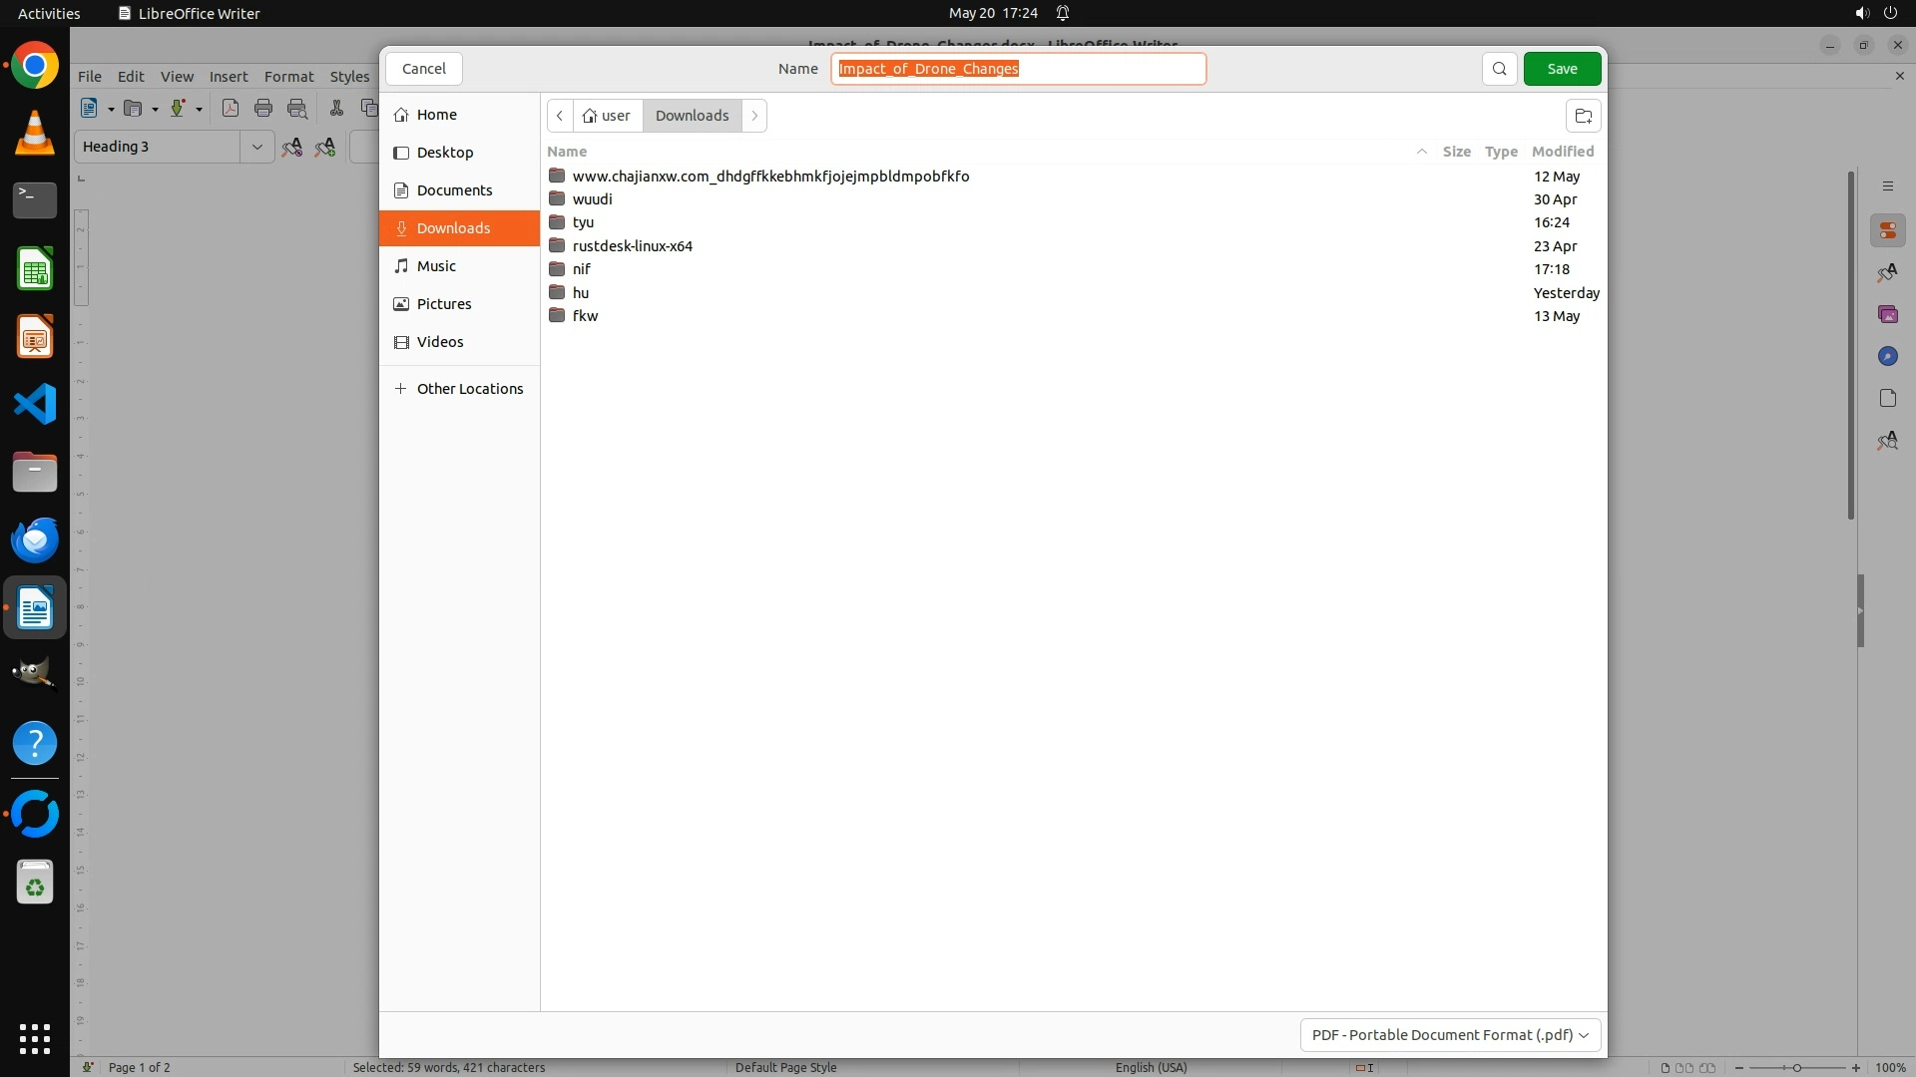1916x1077 pixels.
Task: Sort files by Name column header
Action: tap(567, 152)
